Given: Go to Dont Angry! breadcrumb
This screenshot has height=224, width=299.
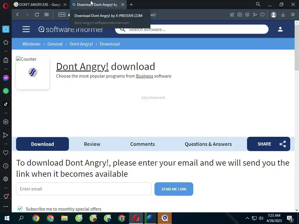Looking at the screenshot, I should 81,44.
